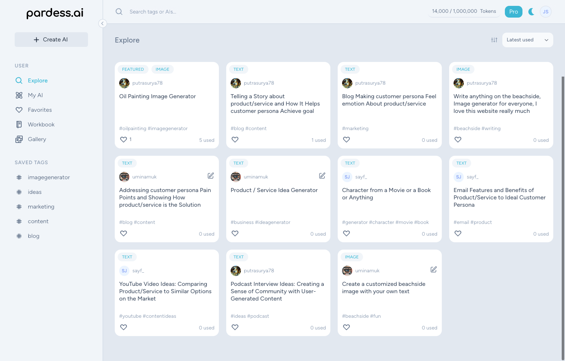Open the JS user avatar menu
The height and width of the screenshot is (361, 565).
pyautogui.click(x=546, y=12)
